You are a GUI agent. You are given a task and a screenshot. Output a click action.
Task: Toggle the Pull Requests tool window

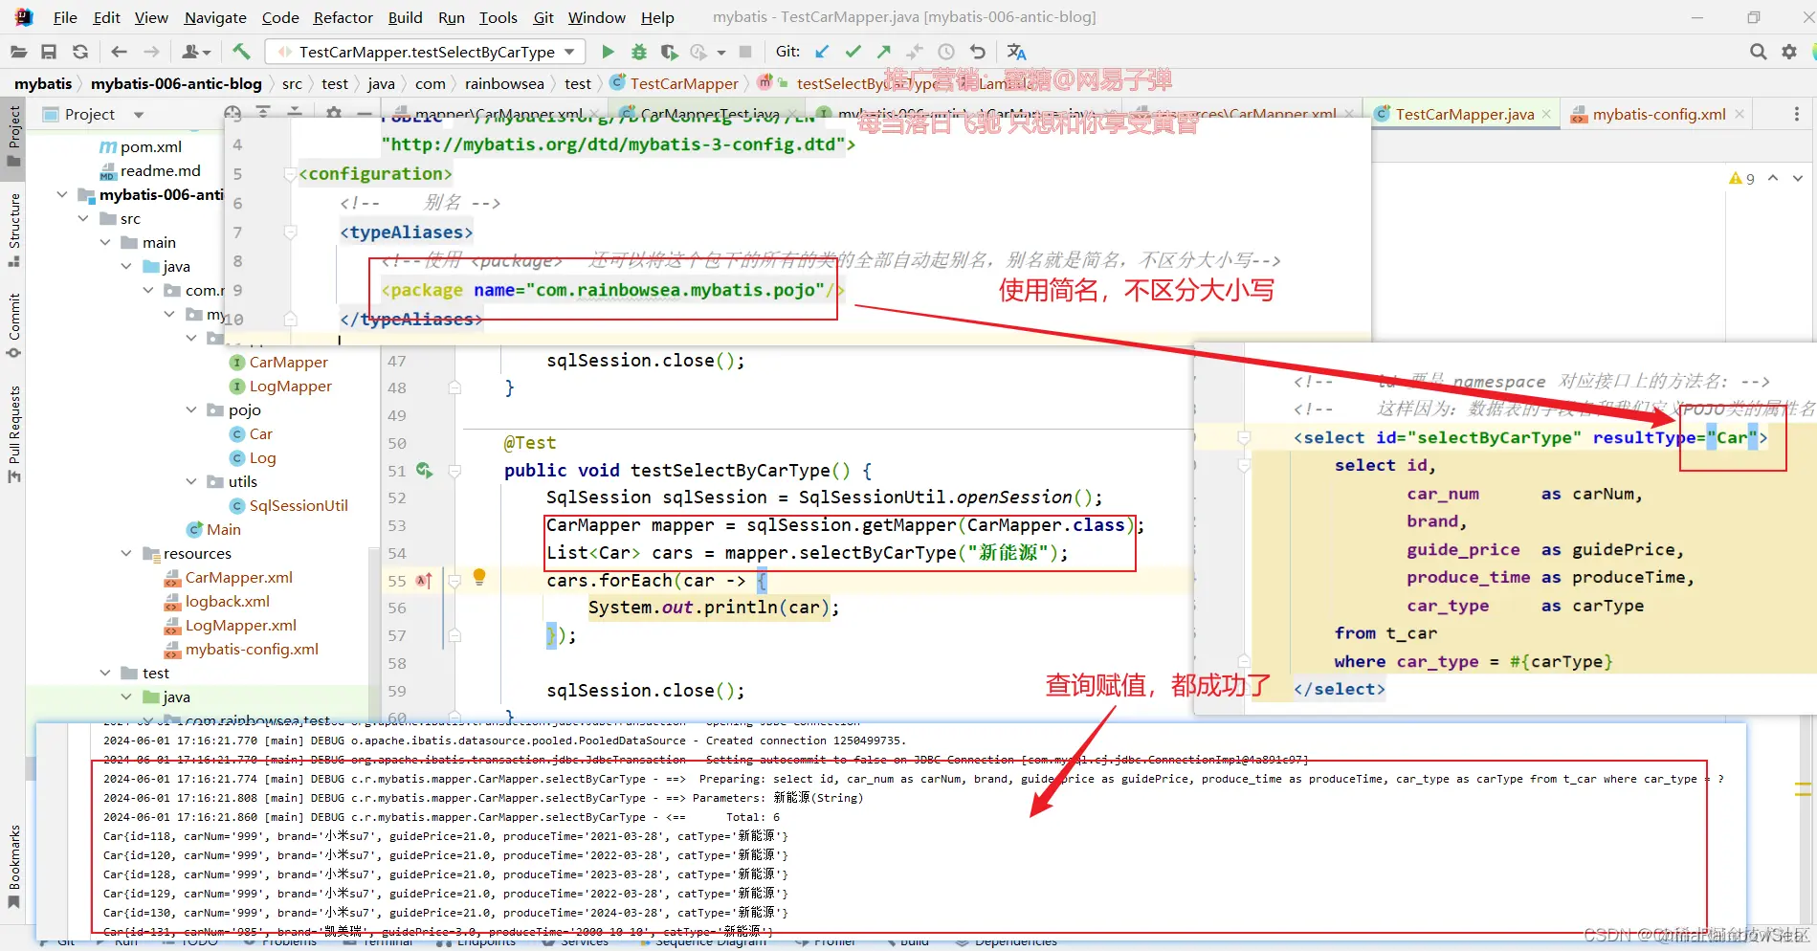[14, 433]
